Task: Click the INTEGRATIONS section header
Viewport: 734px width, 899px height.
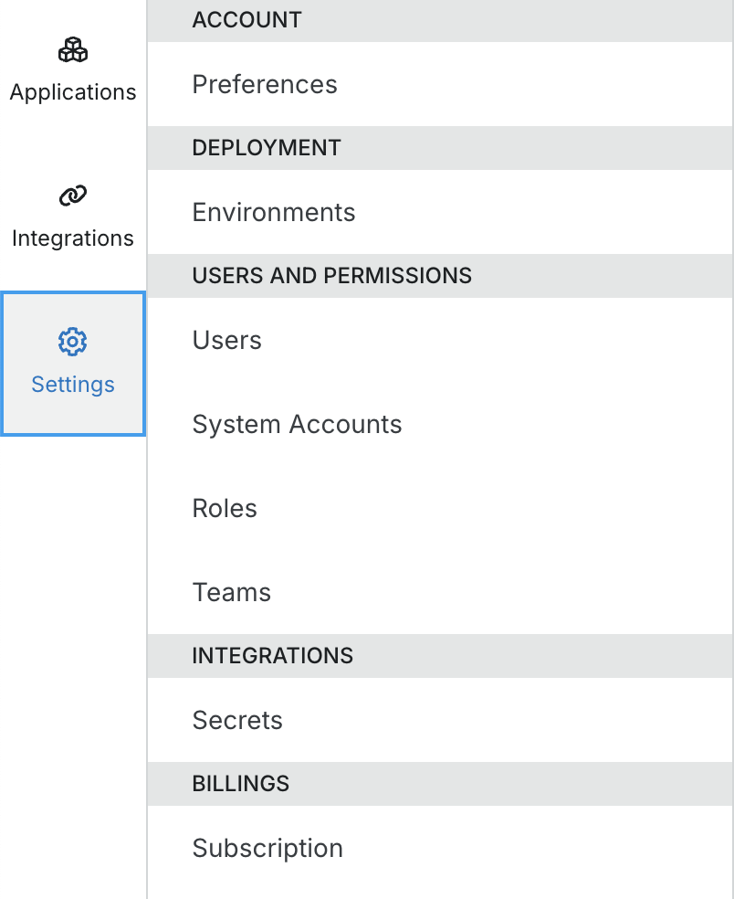Action: (x=272, y=656)
